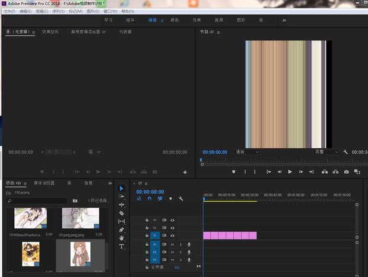Open the Window menu
Viewport: 368px width, 277px height.
pyautogui.click(x=110, y=11)
